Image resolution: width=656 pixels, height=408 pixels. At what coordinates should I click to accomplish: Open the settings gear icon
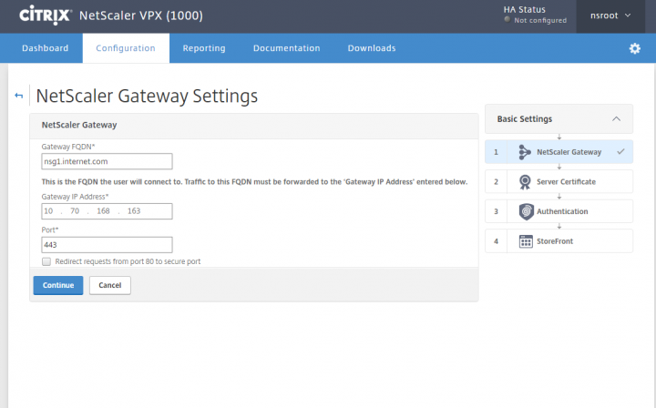tap(635, 48)
